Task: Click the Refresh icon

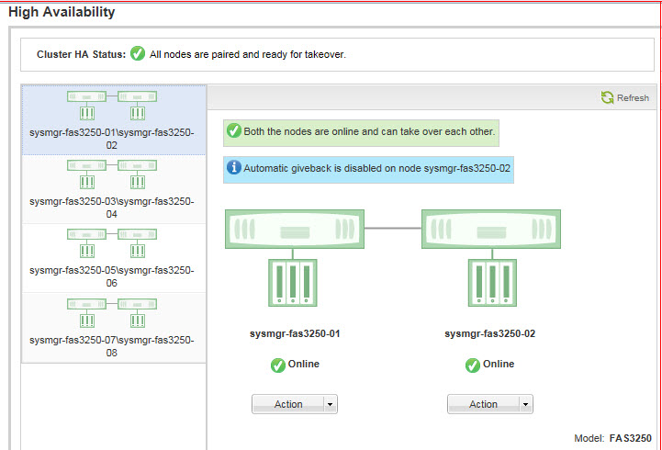Action: tap(607, 98)
